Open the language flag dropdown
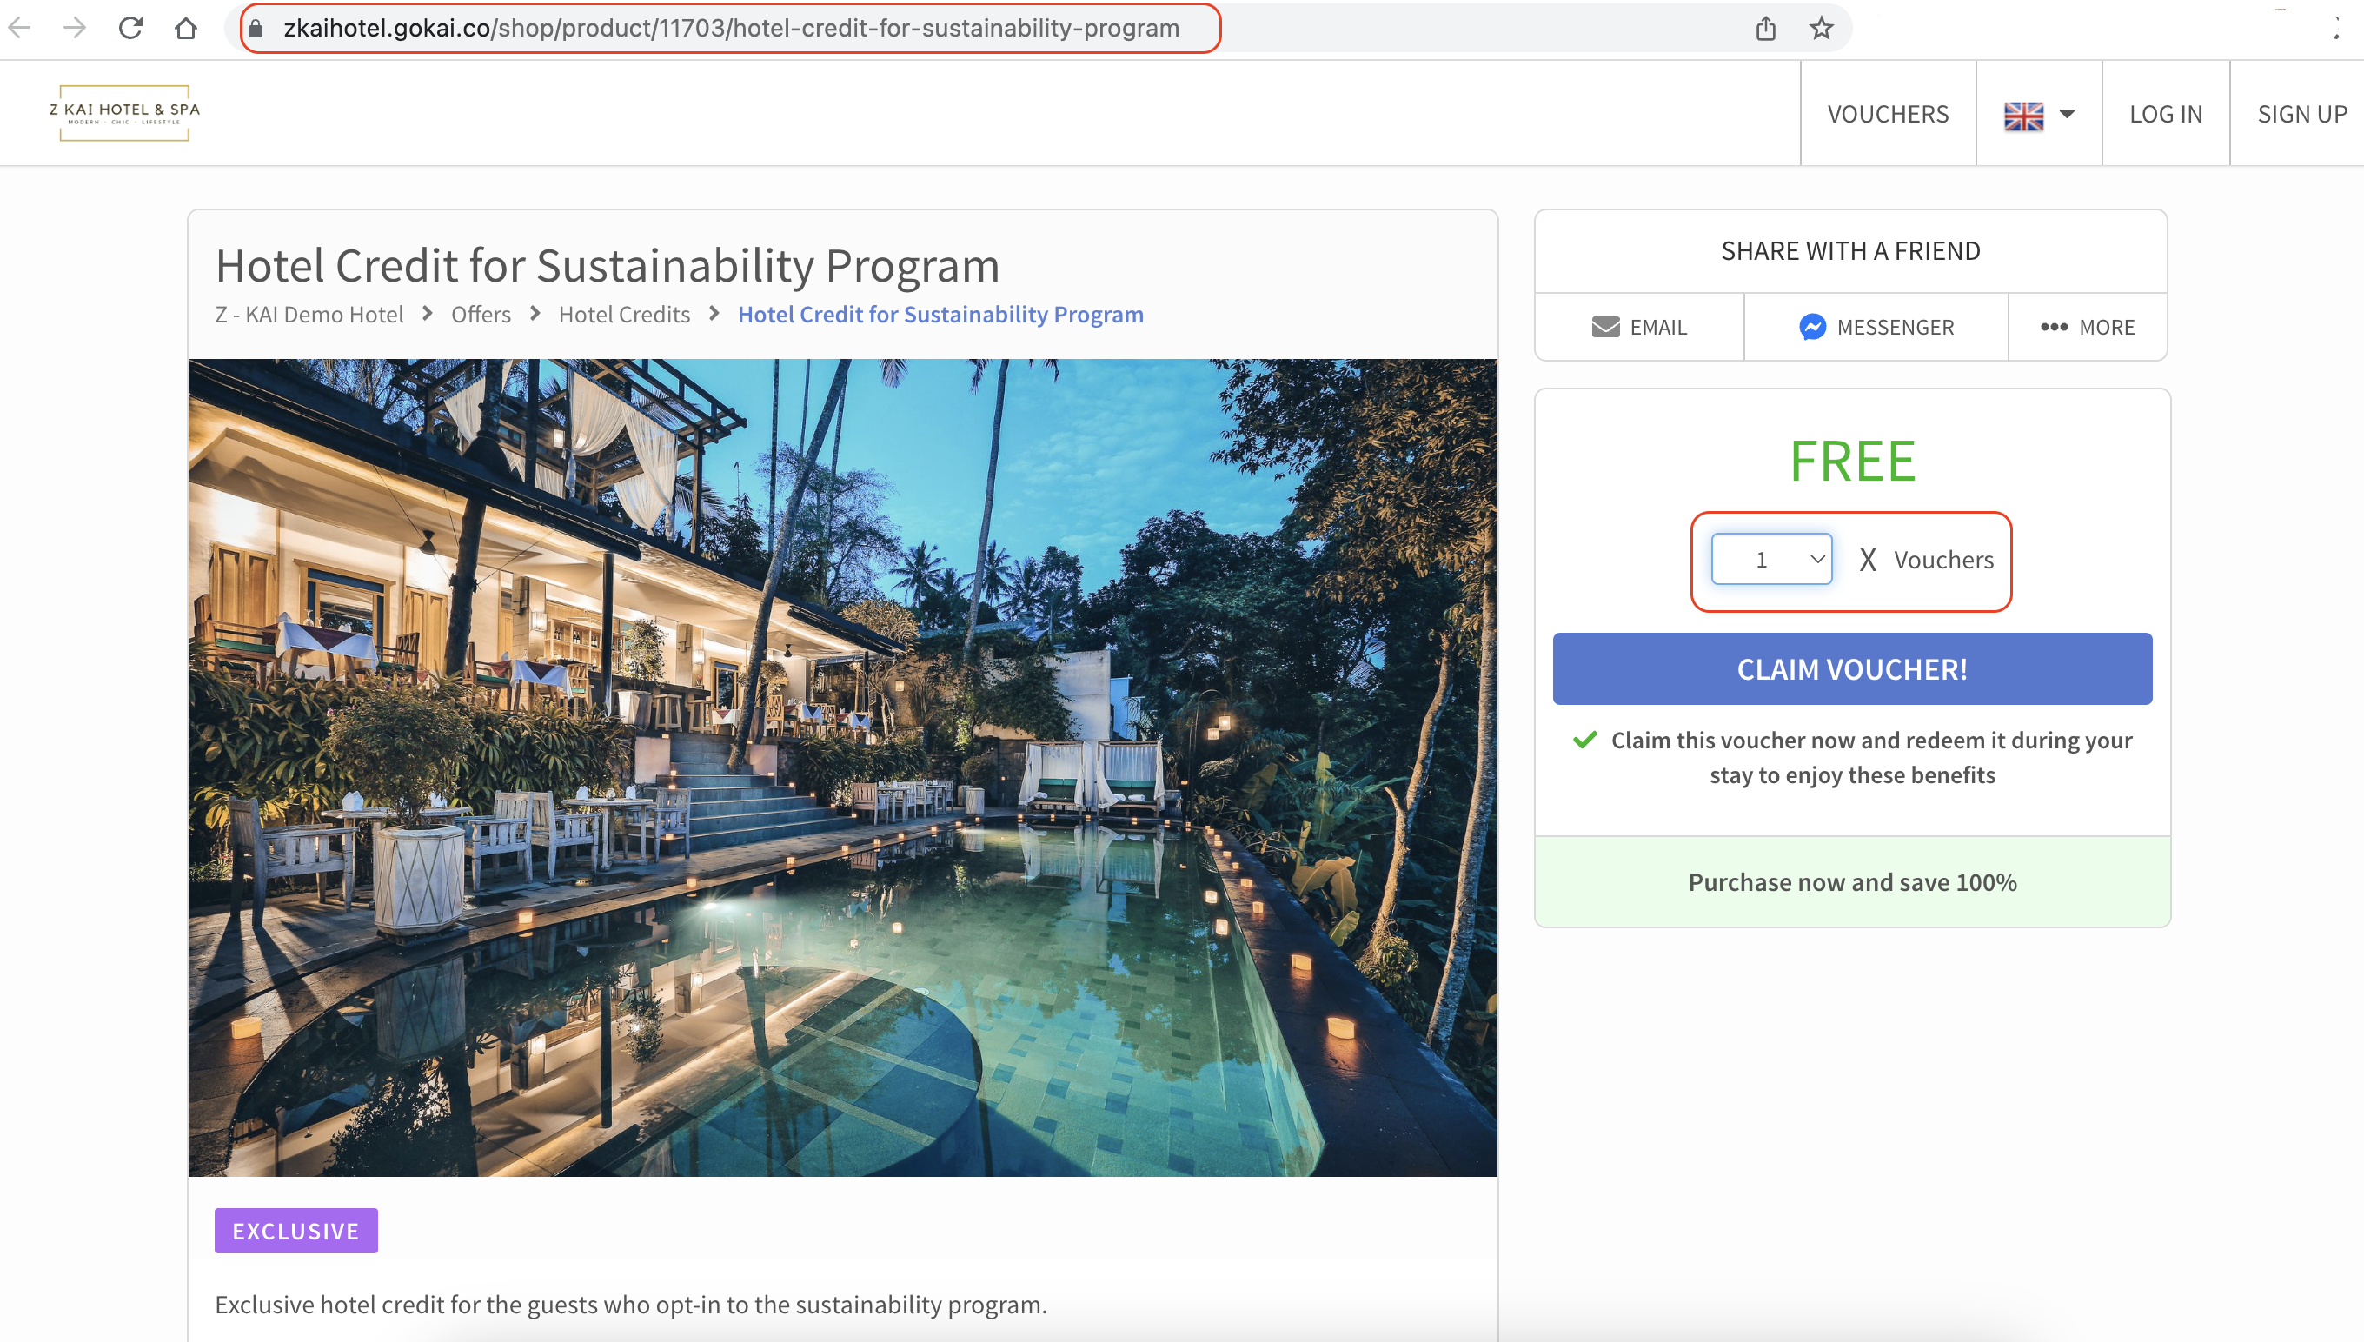Screen dimensions: 2364x1342 click(x=2039, y=114)
